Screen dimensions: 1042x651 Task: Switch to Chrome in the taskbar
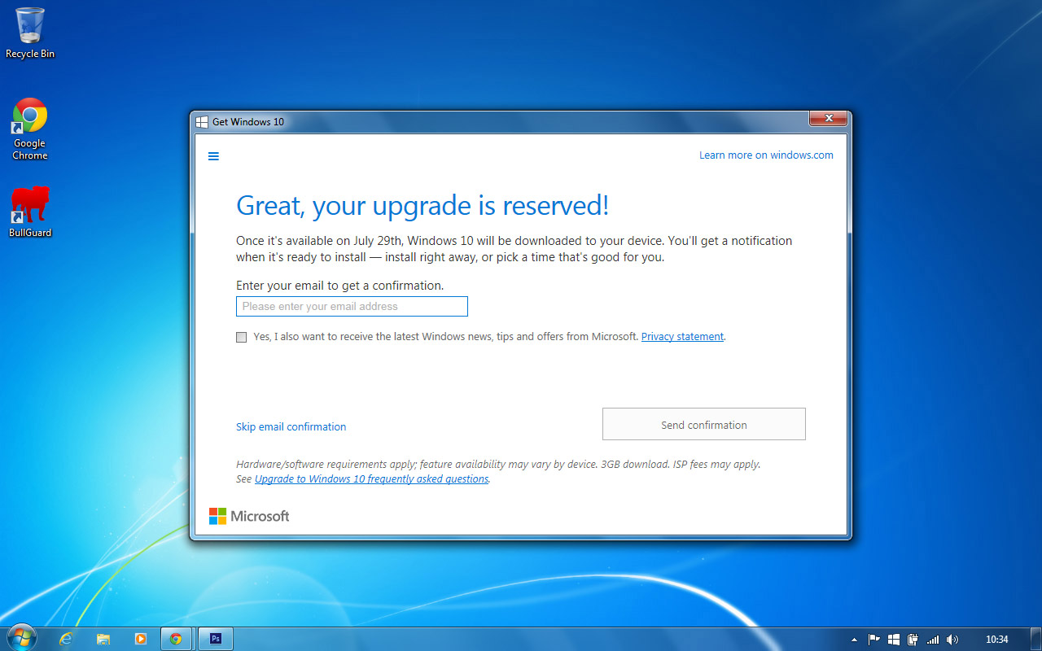tap(177, 639)
